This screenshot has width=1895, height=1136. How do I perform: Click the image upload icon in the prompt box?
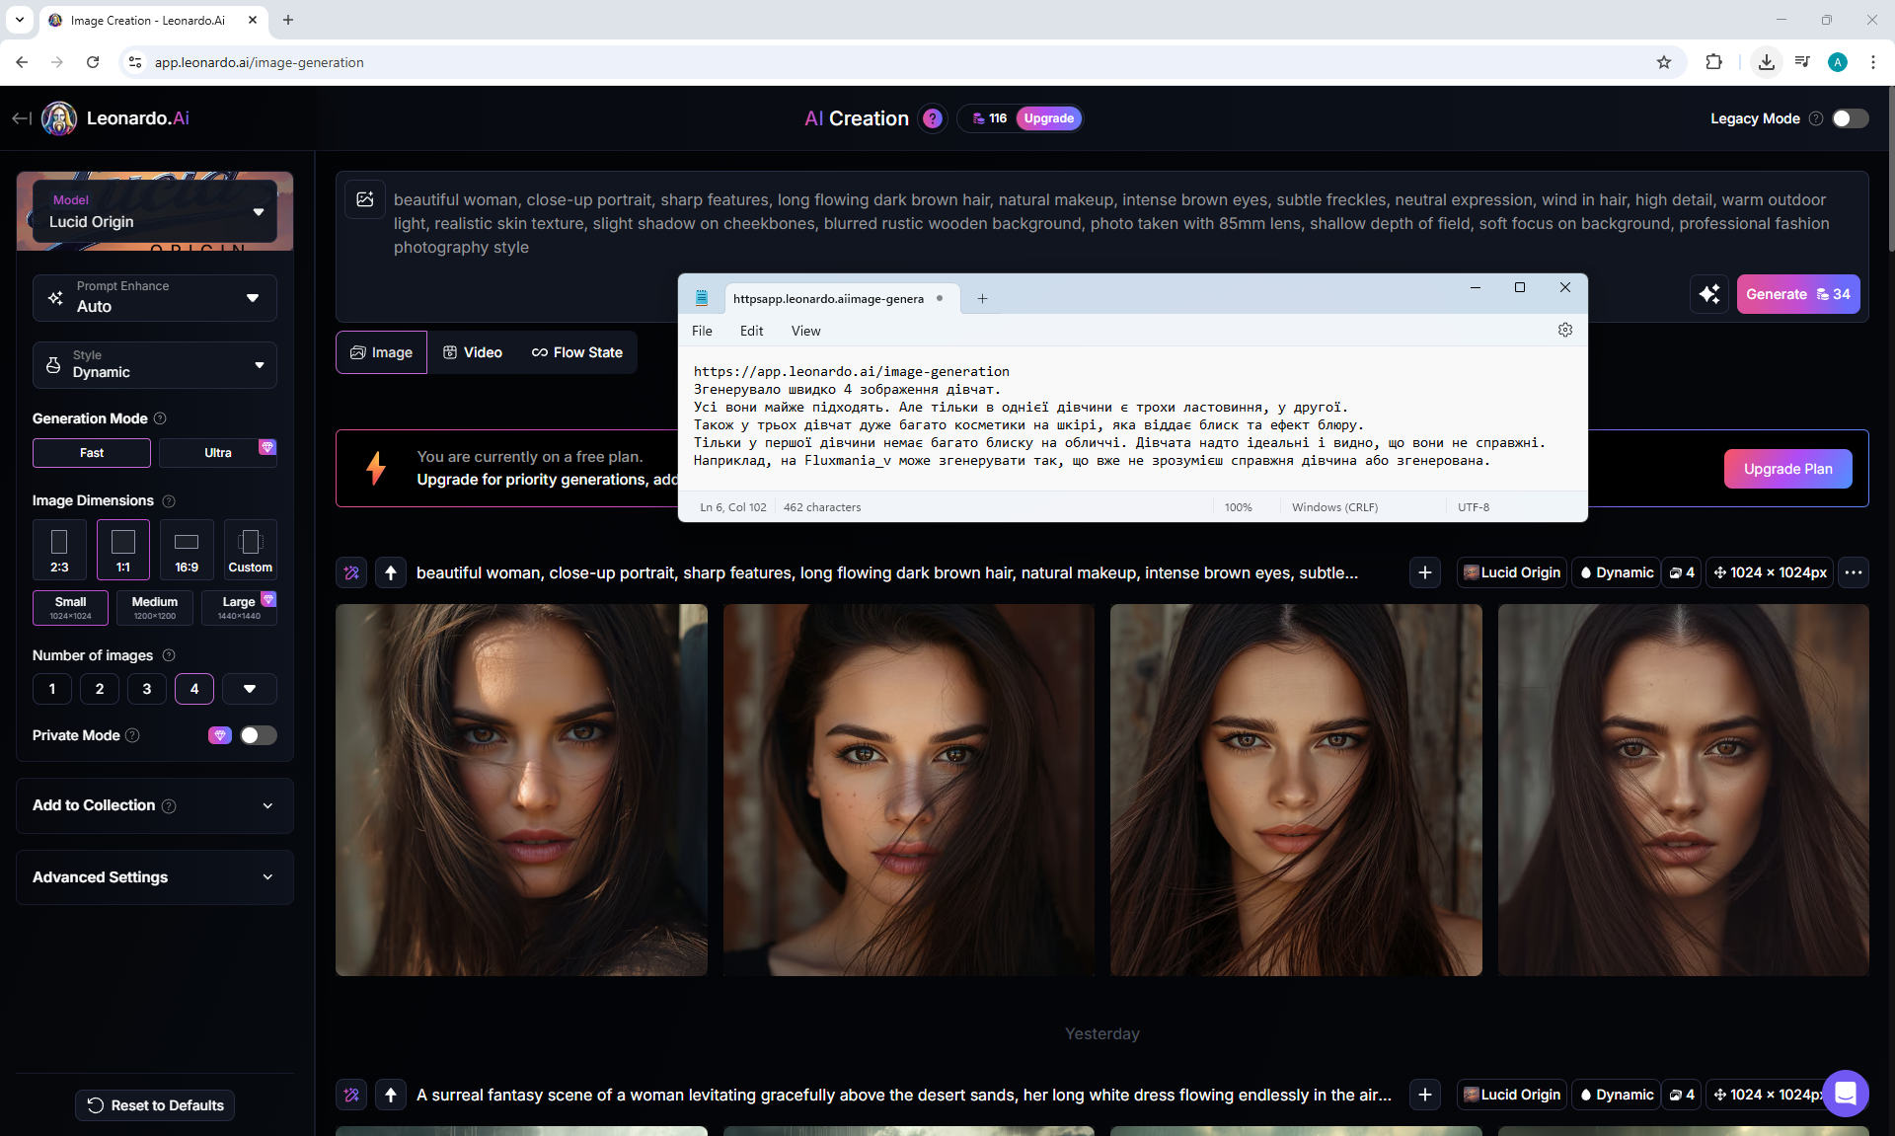coord(365,199)
